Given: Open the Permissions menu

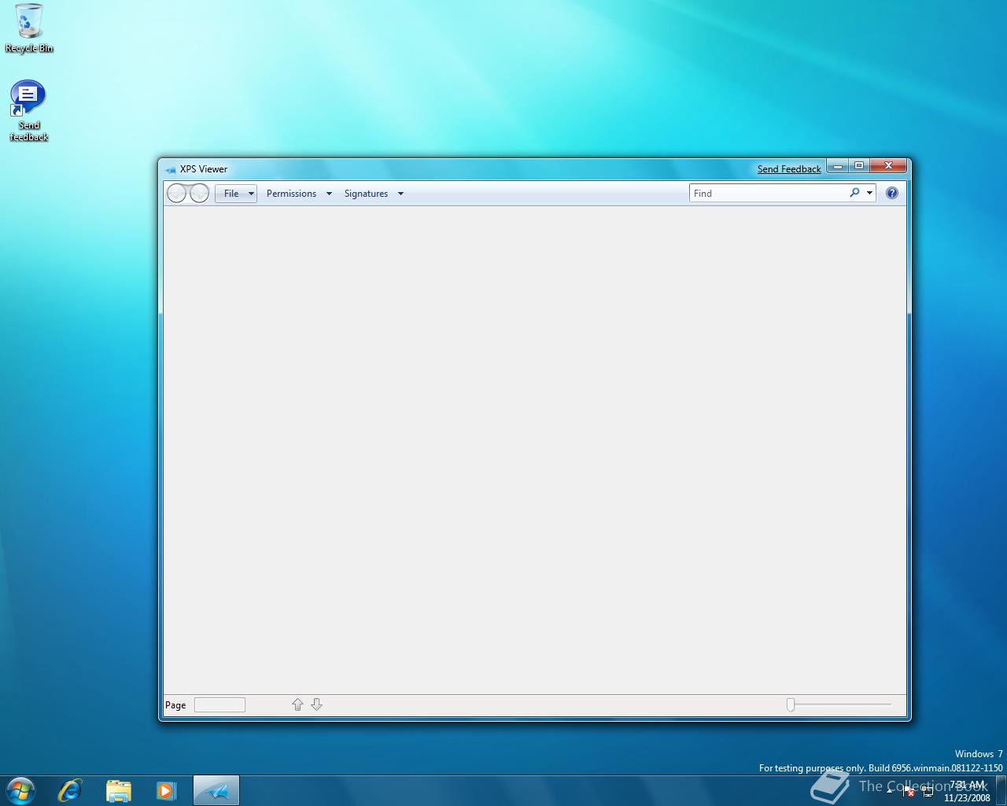Looking at the screenshot, I should [x=291, y=194].
